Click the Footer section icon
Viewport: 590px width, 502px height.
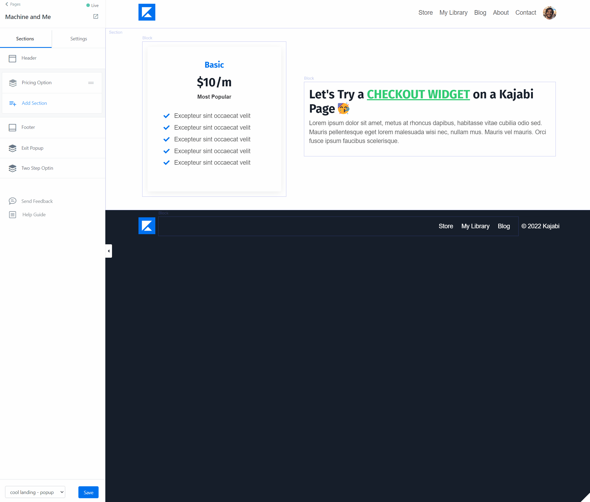(12, 127)
